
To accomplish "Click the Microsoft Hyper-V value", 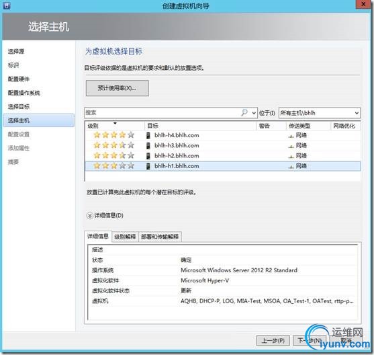I will [x=205, y=280].
